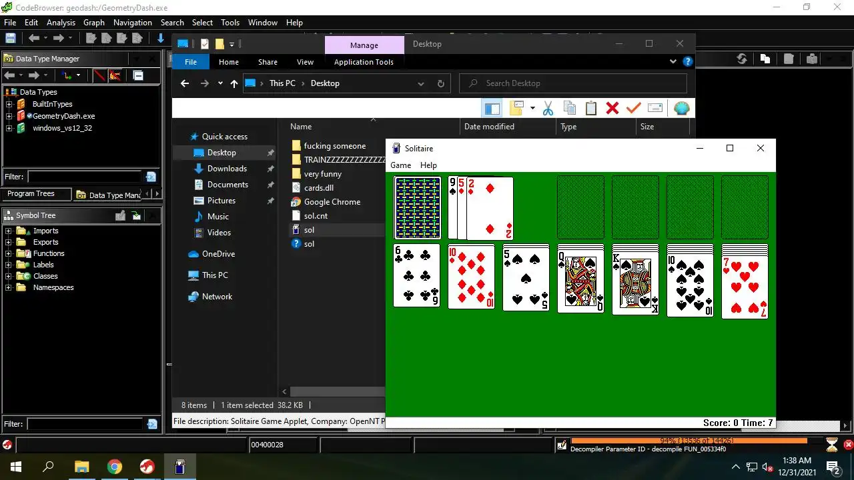Open Explorer new-item toolbar dropdown arrow
This screenshot has width=854, height=480.
pos(532,107)
